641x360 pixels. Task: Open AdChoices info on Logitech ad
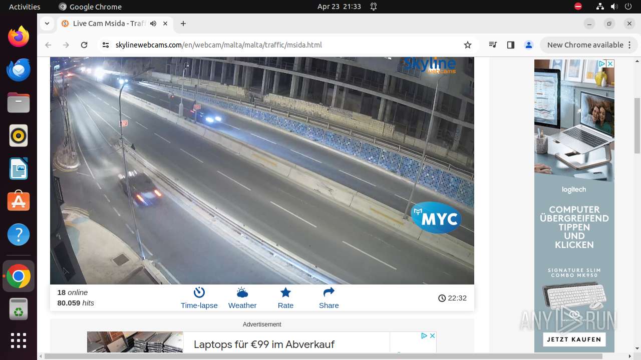[602, 63]
